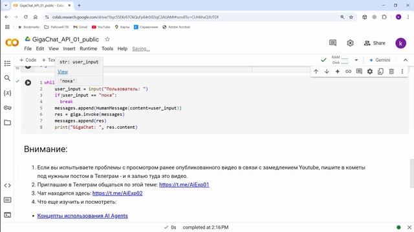This screenshot has height=232, width=414.
Task: Star the GigaChat_API_01_public notebook
Action: tap(107, 39)
